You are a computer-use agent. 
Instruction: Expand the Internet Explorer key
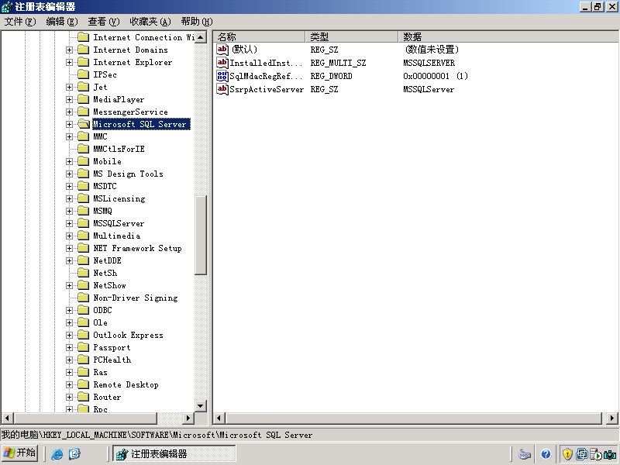(x=69, y=62)
